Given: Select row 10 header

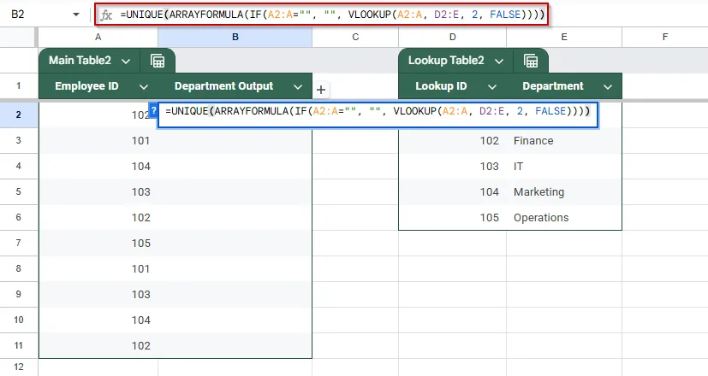Looking at the screenshot, I should point(19,320).
